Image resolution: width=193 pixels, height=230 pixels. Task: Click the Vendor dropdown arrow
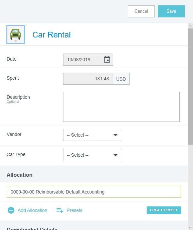pos(116,135)
